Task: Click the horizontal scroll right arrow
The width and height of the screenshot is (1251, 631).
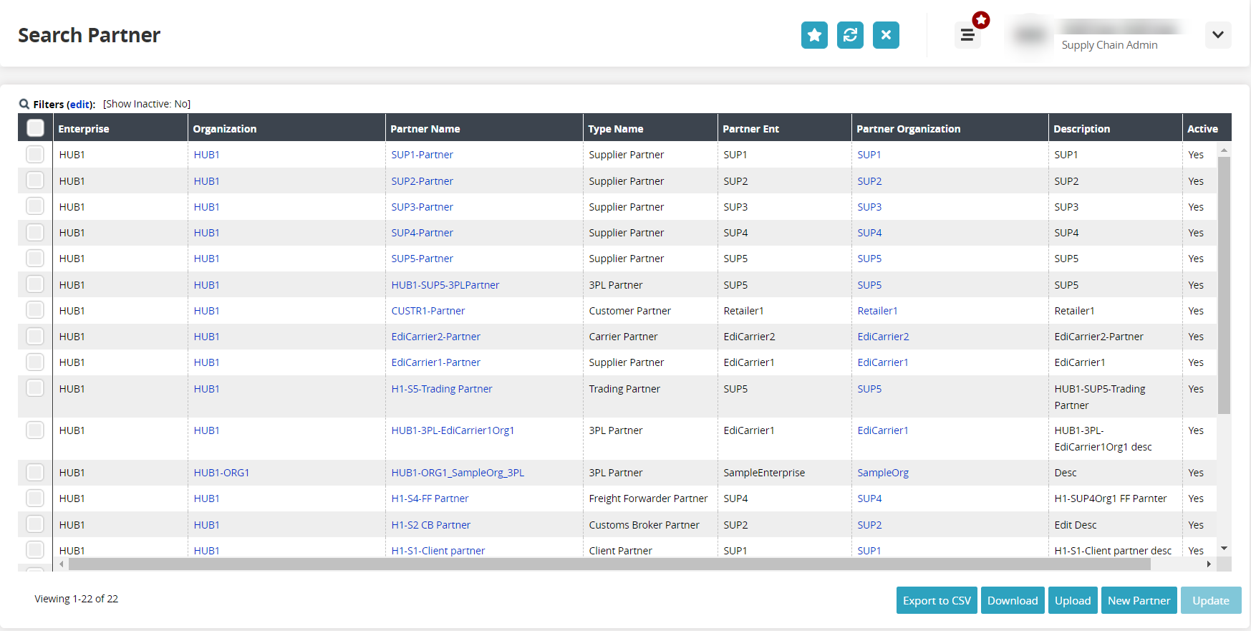Action: click(1209, 564)
